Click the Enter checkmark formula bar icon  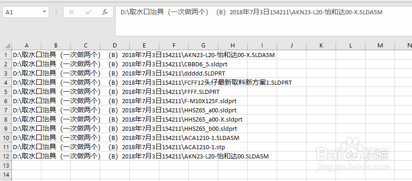[x=88, y=12]
